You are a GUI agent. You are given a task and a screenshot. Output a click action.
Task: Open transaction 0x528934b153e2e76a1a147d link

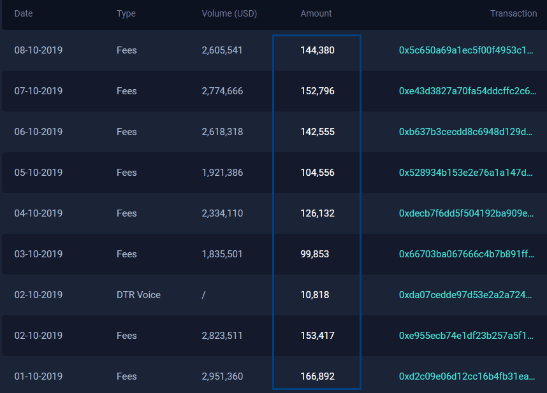pos(466,173)
